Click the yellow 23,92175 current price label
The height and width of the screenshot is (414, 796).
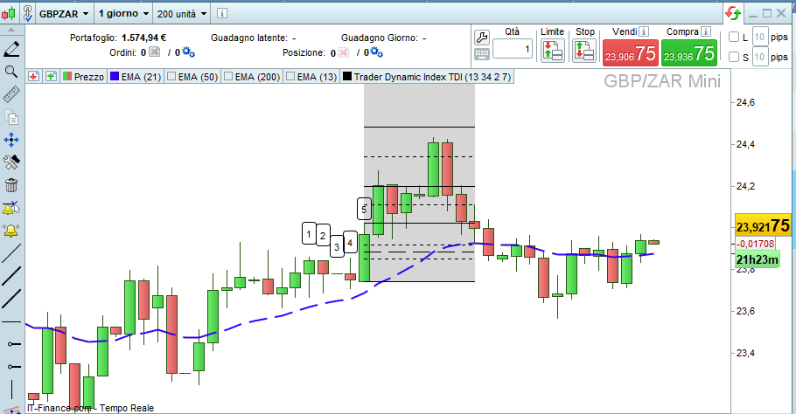pos(763,225)
